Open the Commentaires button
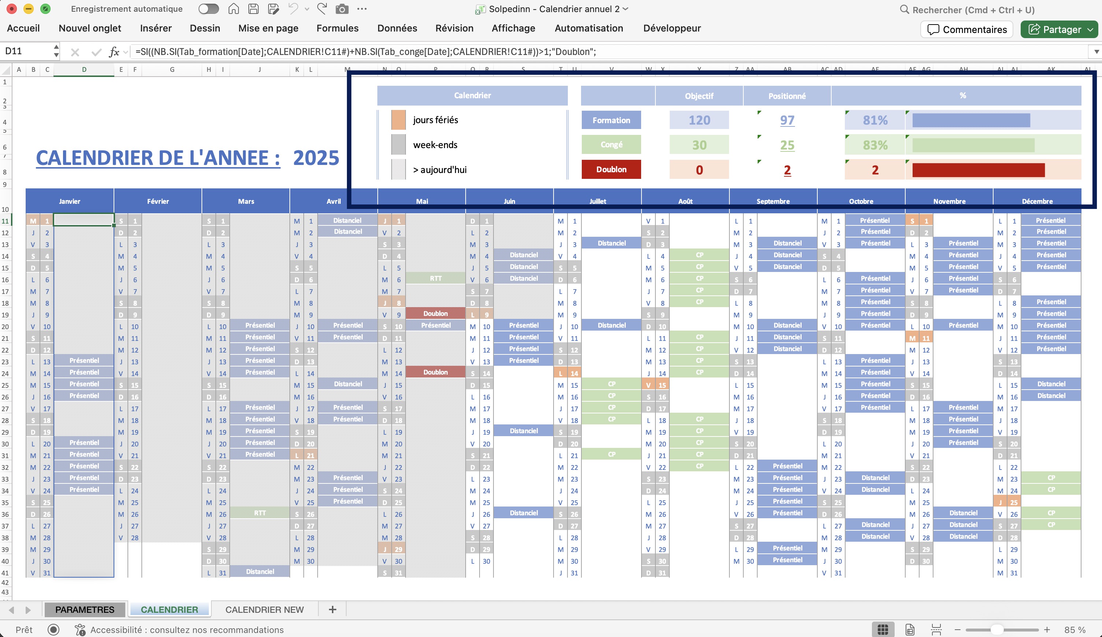Image resolution: width=1102 pixels, height=637 pixels. tap(967, 30)
